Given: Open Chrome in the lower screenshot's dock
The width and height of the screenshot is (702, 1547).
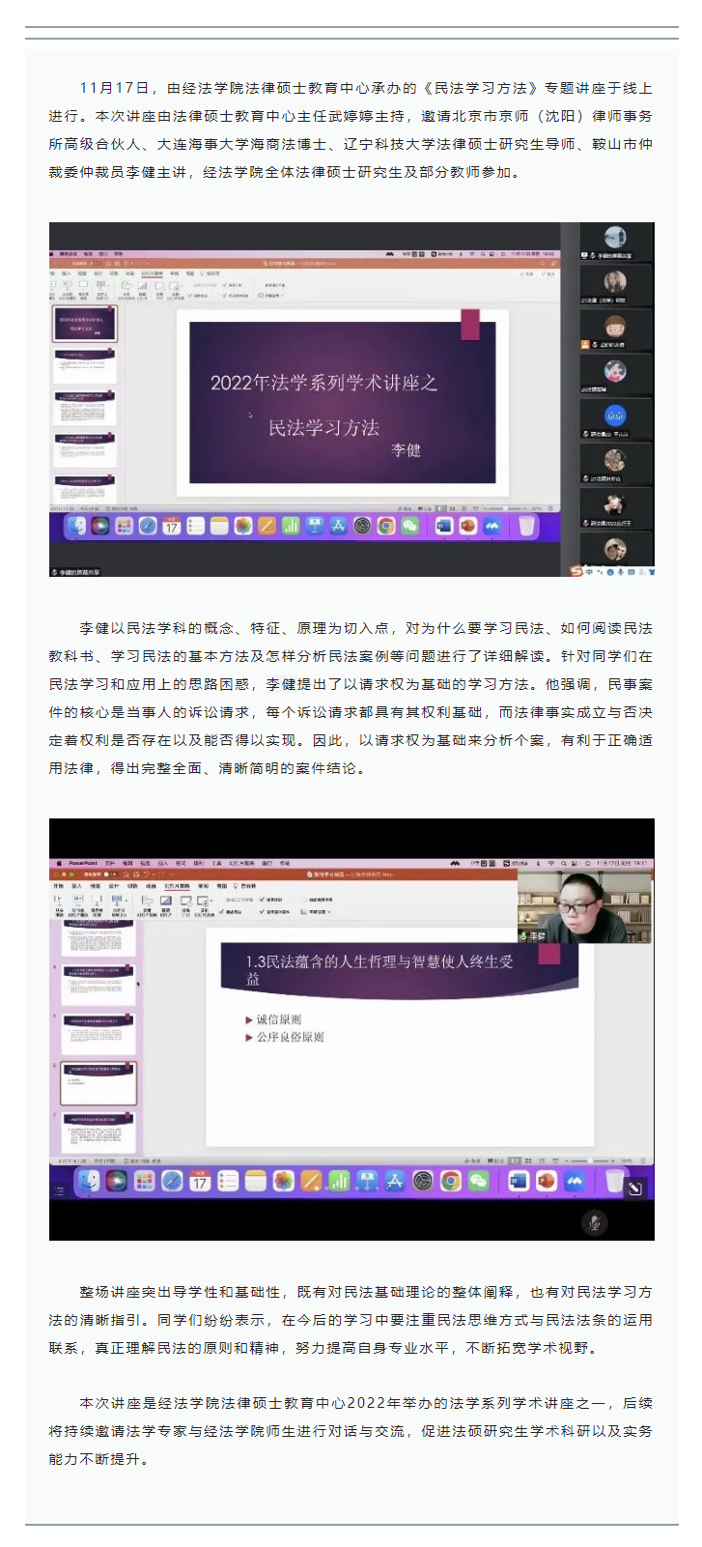Looking at the screenshot, I should click(x=451, y=1181).
